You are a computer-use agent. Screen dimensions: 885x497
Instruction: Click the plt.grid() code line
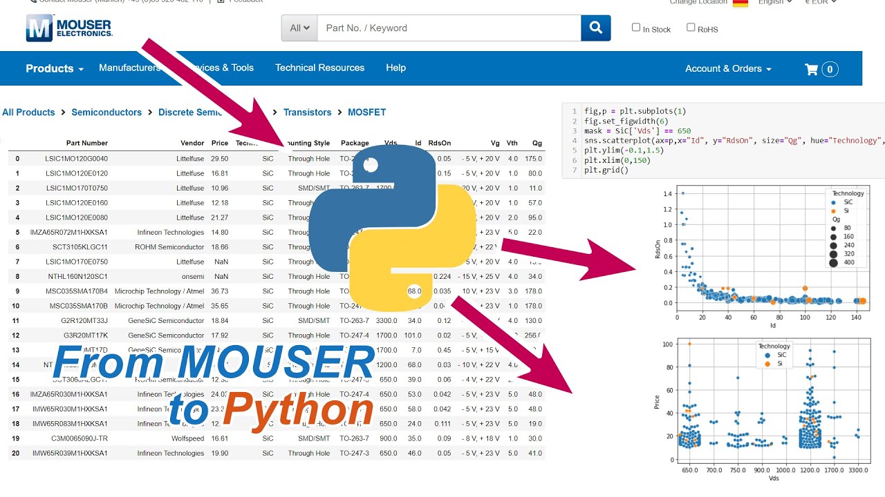pos(606,170)
